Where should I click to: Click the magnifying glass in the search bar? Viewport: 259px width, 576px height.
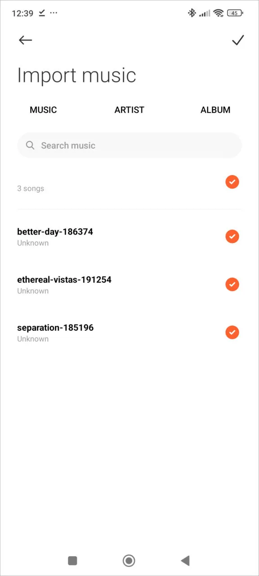pos(30,145)
